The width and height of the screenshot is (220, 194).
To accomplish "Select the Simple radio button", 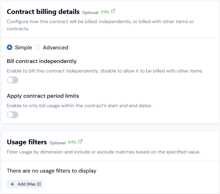I will pyautogui.click(x=10, y=48).
